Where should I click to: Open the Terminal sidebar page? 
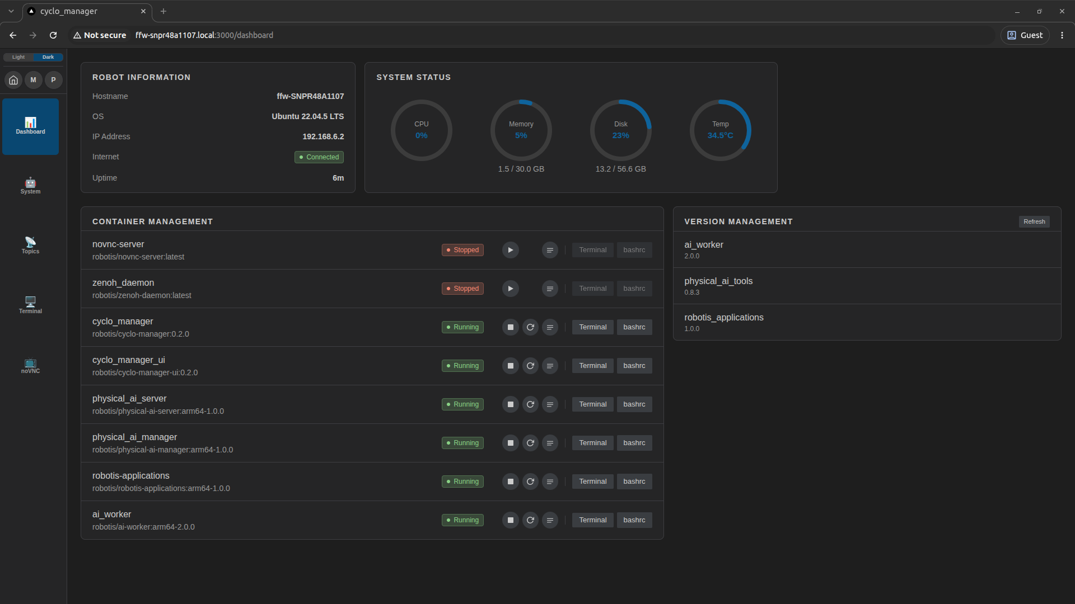pyautogui.click(x=30, y=306)
